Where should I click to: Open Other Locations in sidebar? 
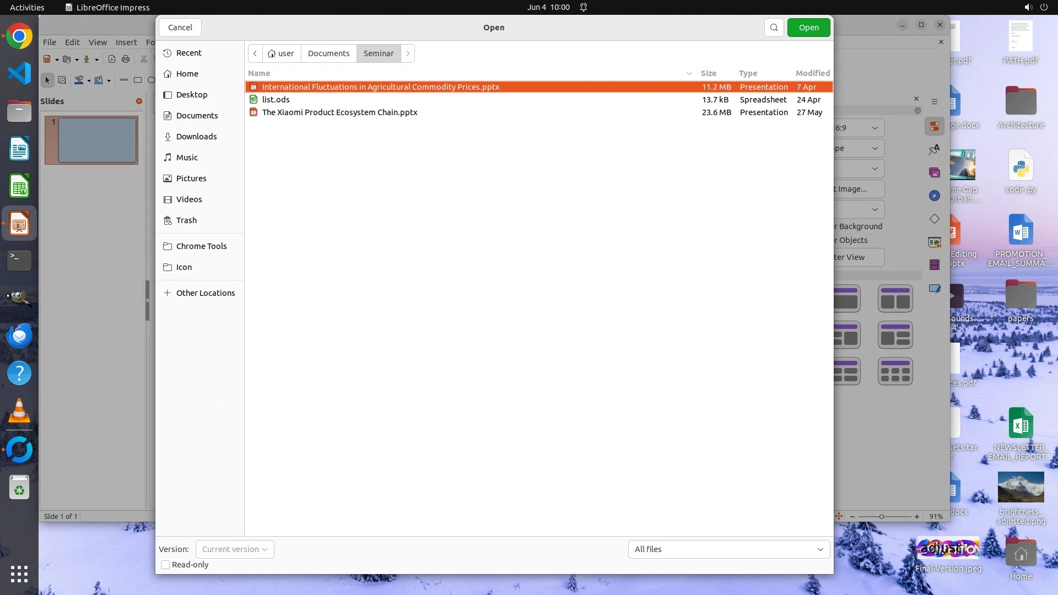(205, 293)
